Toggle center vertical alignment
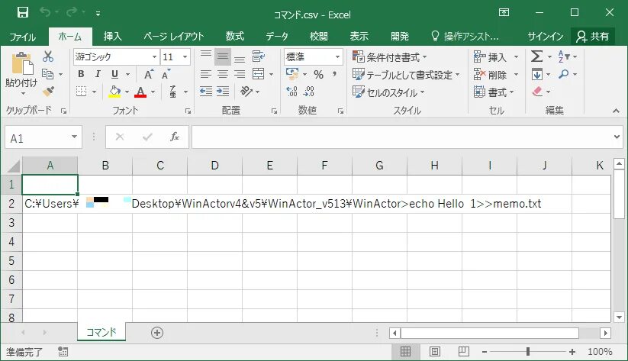The width and height of the screenshot is (628, 361). 223,56
